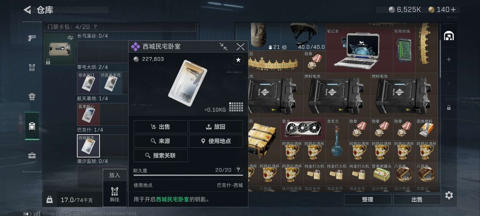Select the 宿舍201 key card thumbnail
Screen dimensions: 480x216
click(88, 83)
